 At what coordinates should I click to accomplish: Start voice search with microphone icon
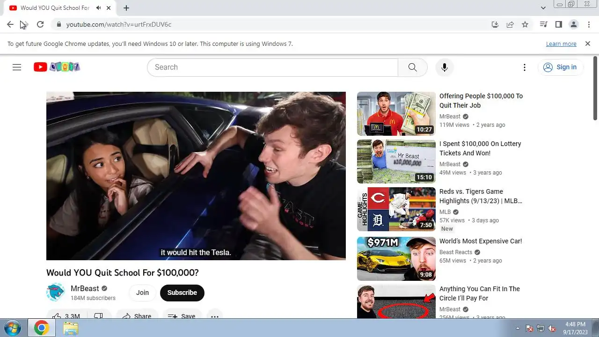pos(445,67)
